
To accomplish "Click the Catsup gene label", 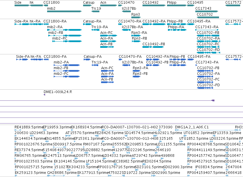I will [89, 3].
